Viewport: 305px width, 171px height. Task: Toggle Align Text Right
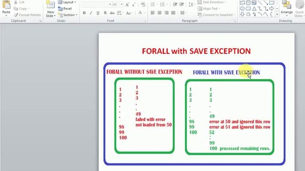(166, 13)
